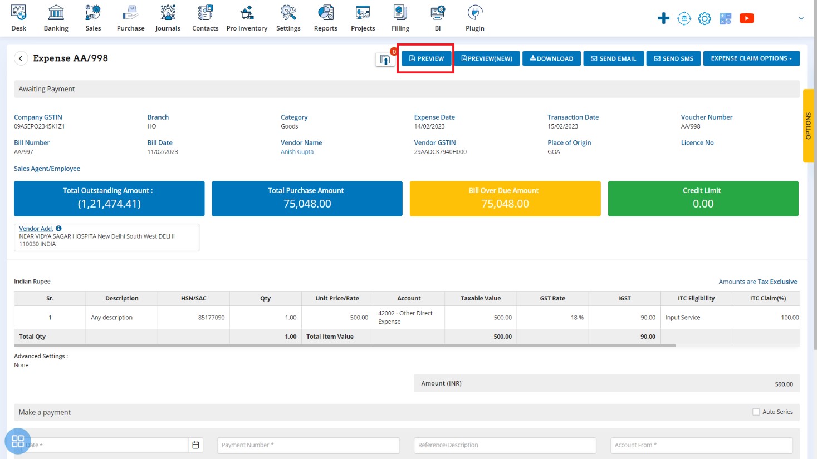Click the 'Make a payment' section header

pos(407,412)
